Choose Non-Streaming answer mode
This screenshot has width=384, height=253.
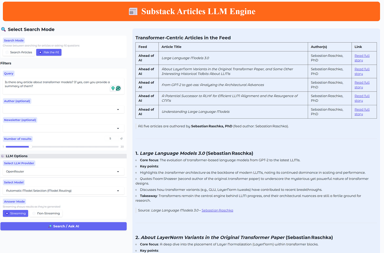(46, 213)
